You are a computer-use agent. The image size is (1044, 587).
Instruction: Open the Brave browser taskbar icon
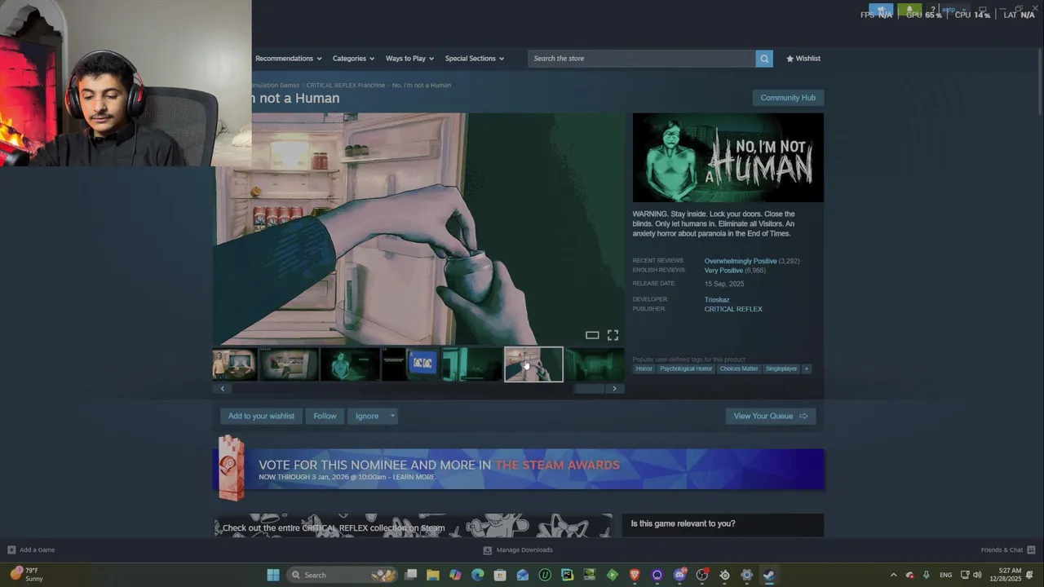pos(635,575)
